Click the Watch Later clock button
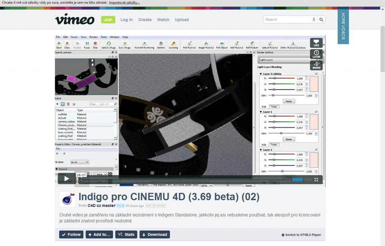Viewport: 385px width, 246px height. click(x=316, y=54)
